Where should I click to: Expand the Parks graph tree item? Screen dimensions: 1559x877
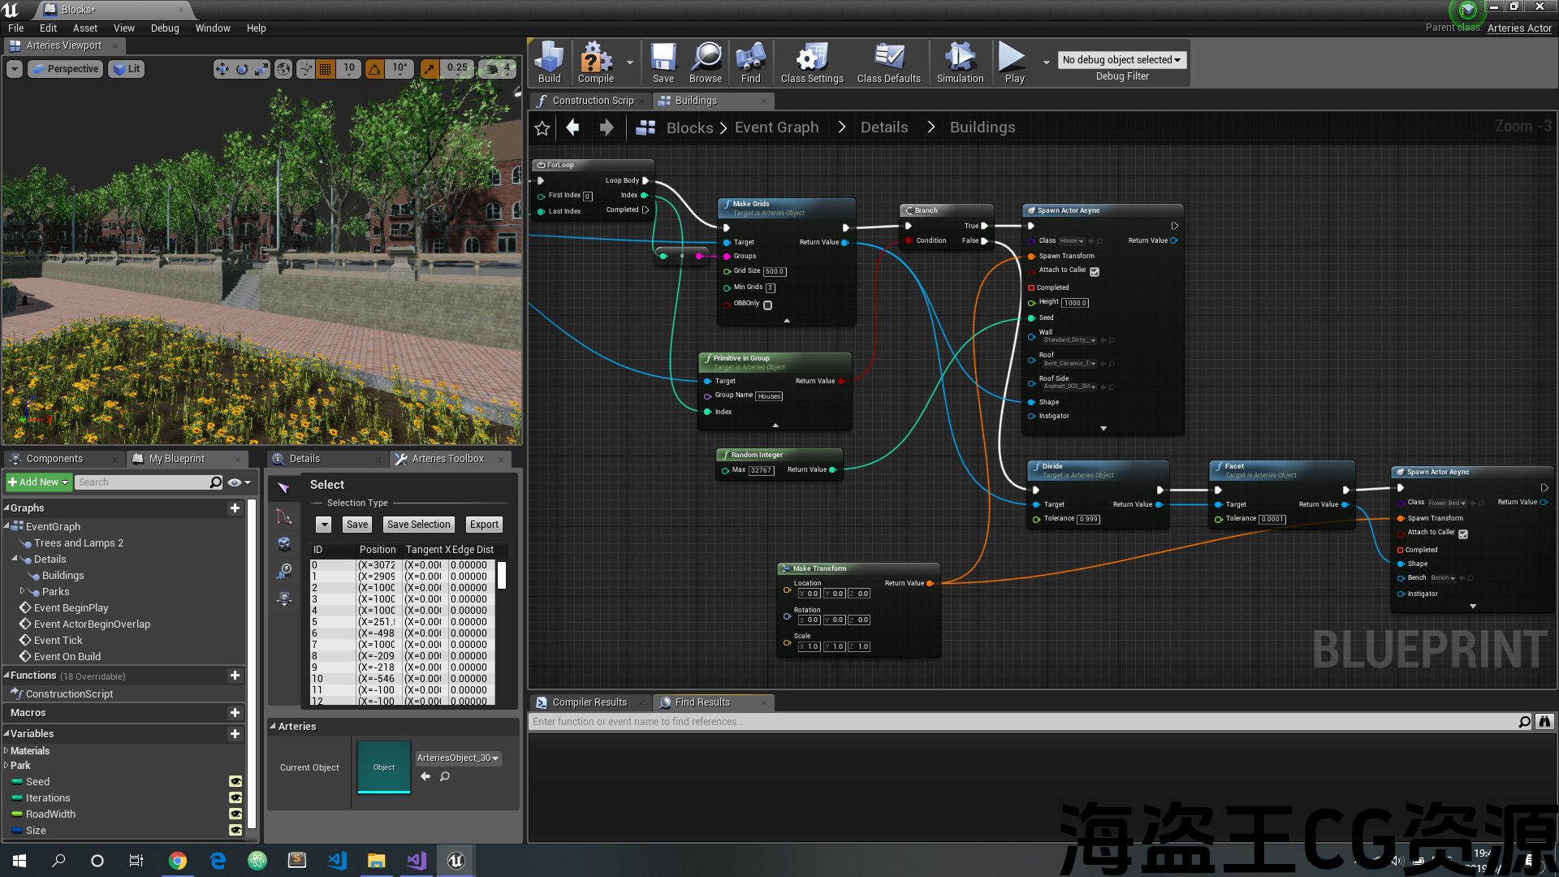tap(22, 591)
